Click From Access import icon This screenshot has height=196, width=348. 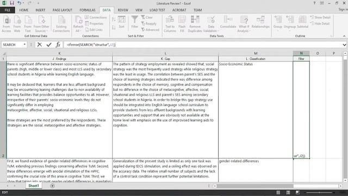[x=7, y=24]
